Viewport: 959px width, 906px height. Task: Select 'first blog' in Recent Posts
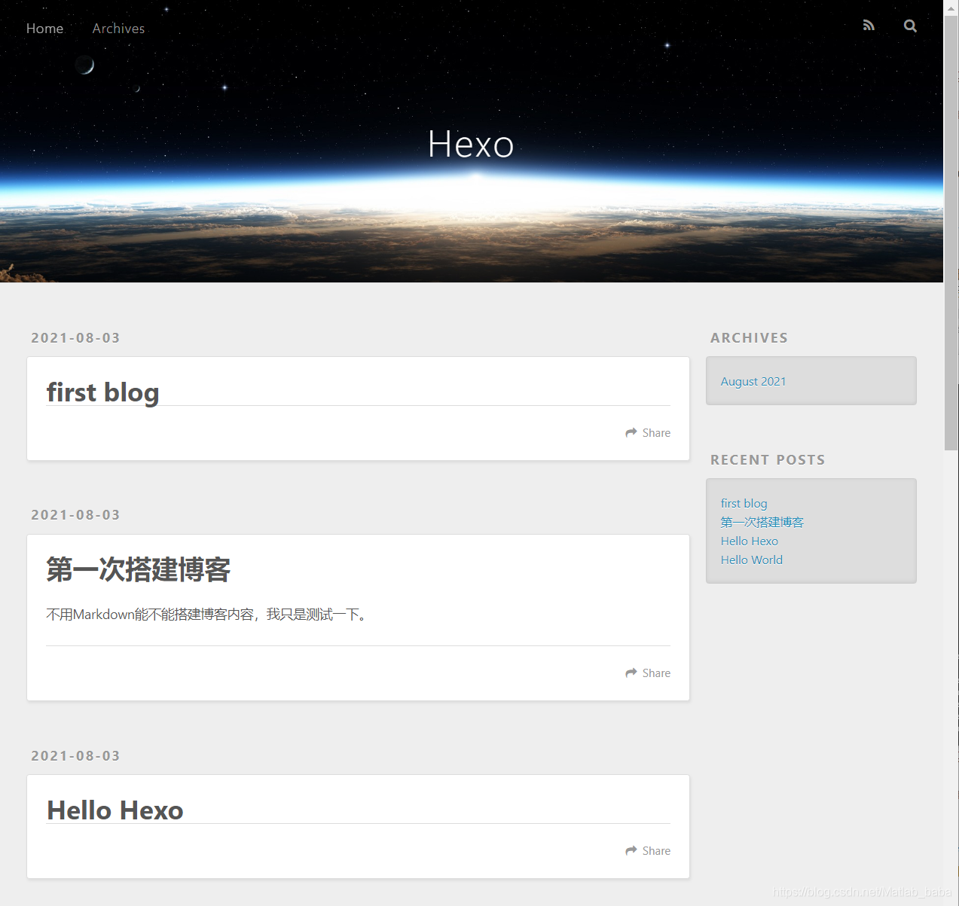744,503
